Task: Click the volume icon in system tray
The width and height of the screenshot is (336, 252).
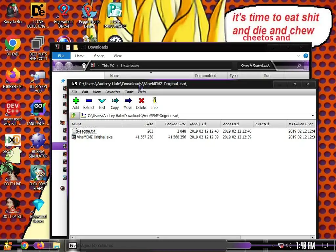Action: (x=289, y=245)
